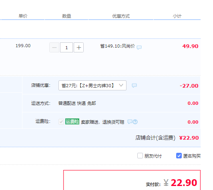Click the comment icon beside 风尚价 discount
Viewport: 213px width, 190px height.
(139, 47)
